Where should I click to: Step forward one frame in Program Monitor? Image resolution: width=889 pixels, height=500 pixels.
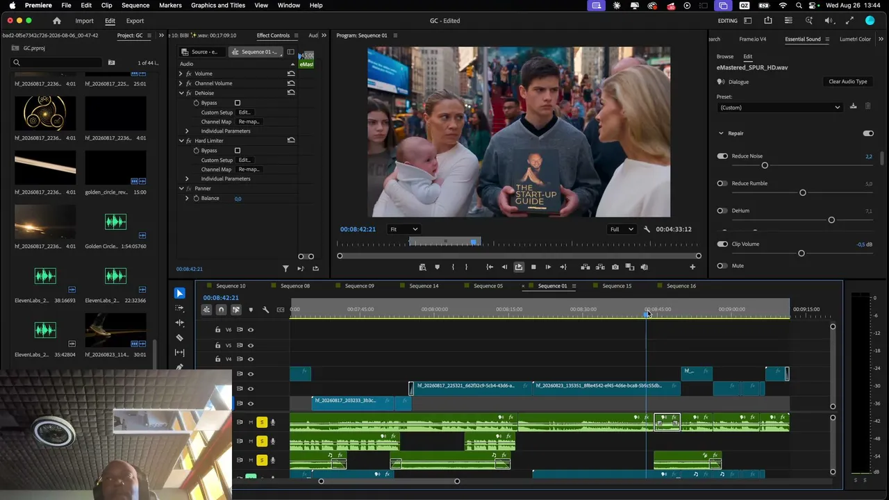[x=548, y=267]
